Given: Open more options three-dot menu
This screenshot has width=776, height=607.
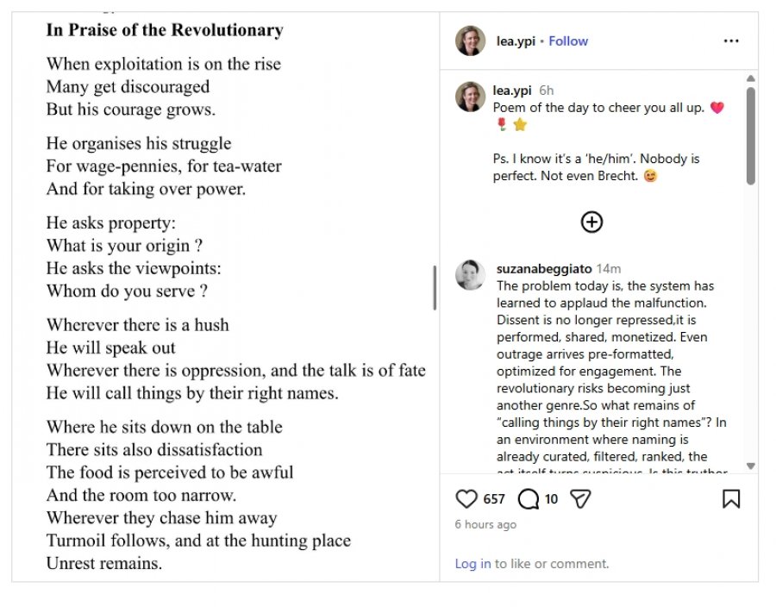Looking at the screenshot, I should [x=731, y=41].
